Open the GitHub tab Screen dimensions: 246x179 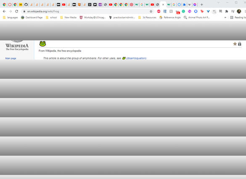coord(26,5)
